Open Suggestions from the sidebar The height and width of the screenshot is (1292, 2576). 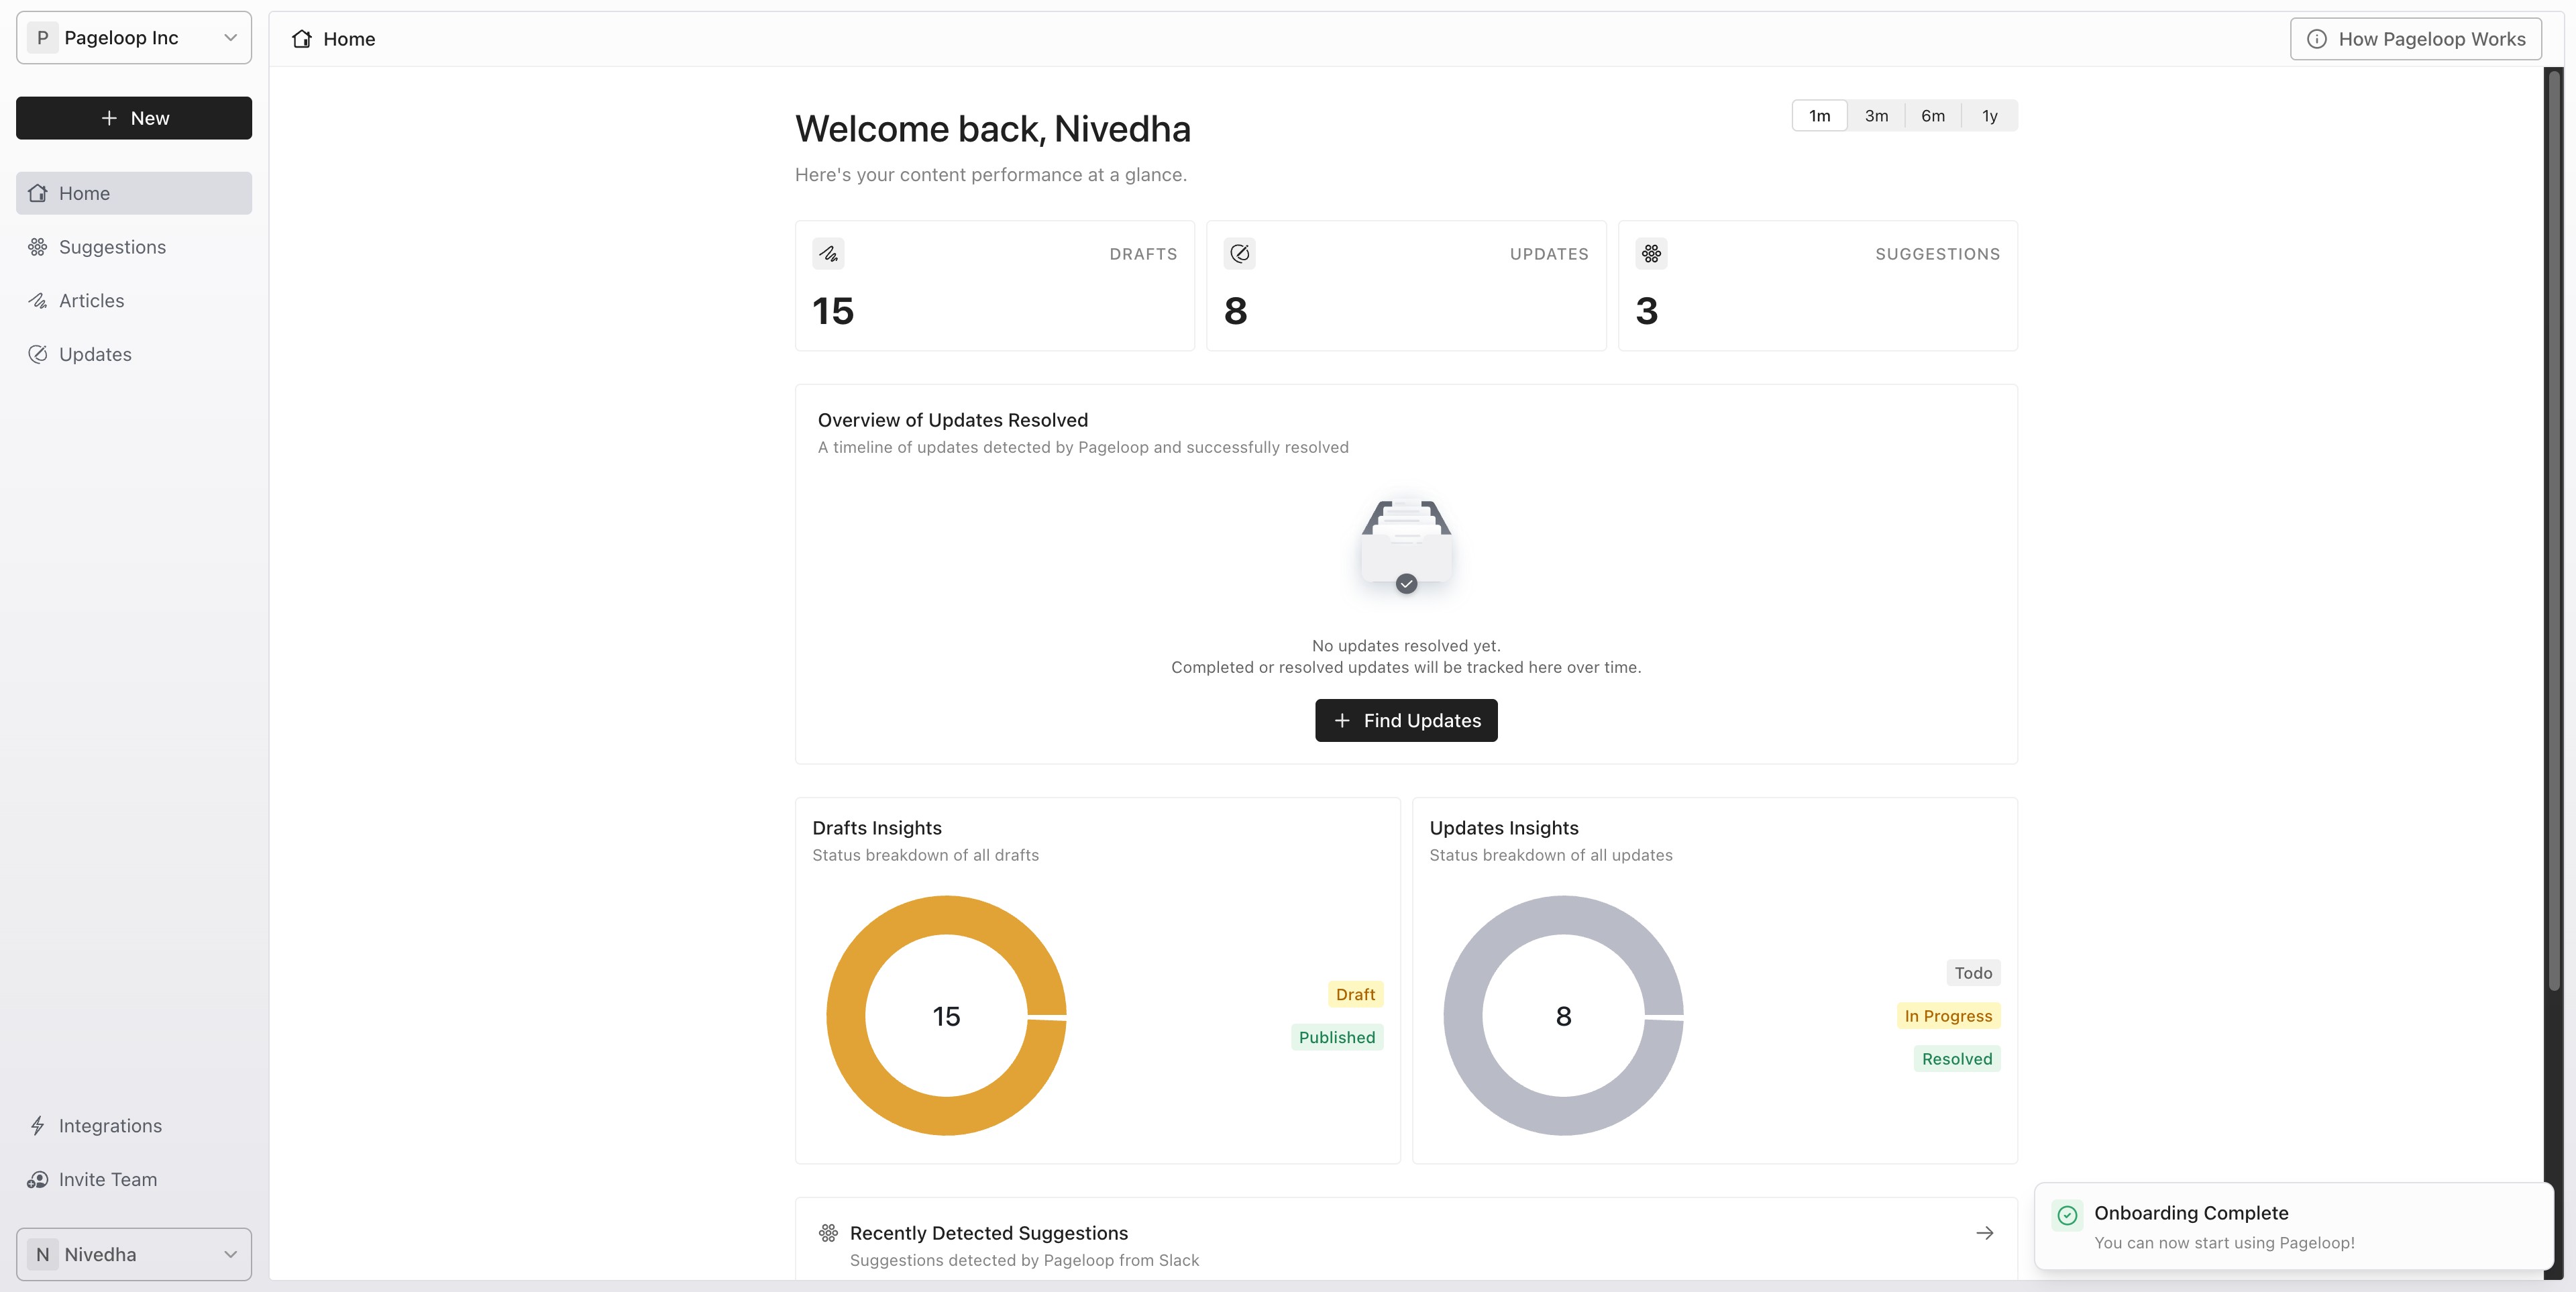pos(134,247)
